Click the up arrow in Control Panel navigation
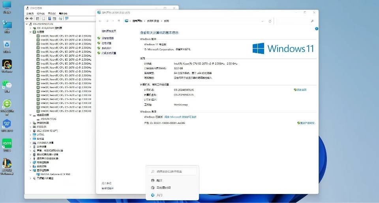This screenshot has width=379, height=203. (118, 21)
